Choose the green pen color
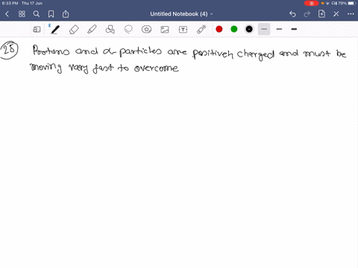The width and height of the screenshot is (358, 268). 234,29
